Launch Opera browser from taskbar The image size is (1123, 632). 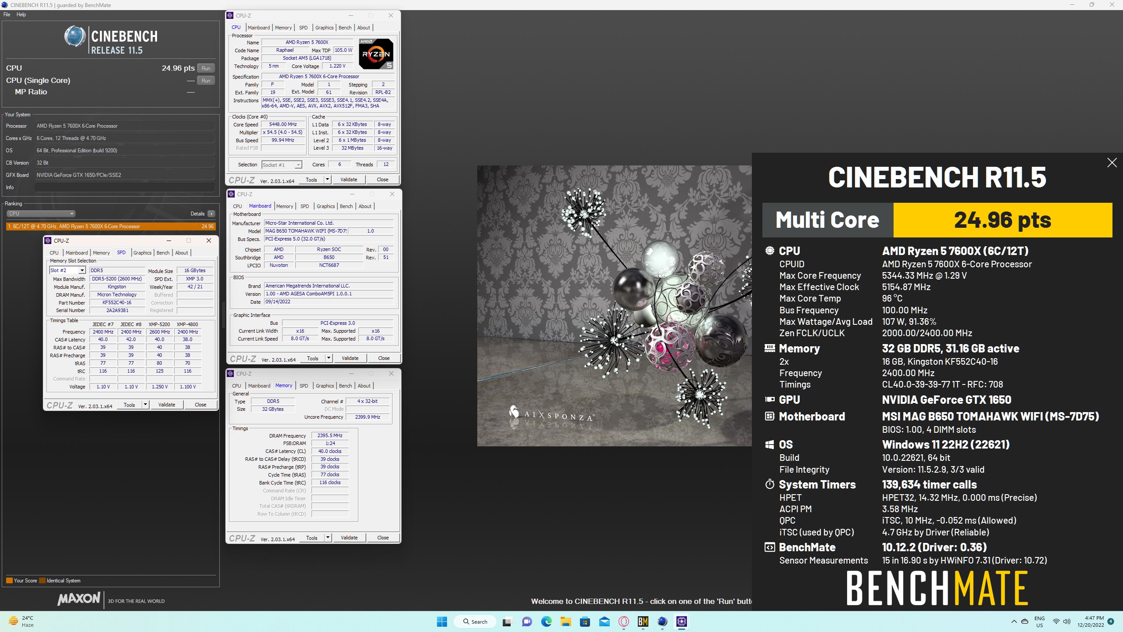624,621
